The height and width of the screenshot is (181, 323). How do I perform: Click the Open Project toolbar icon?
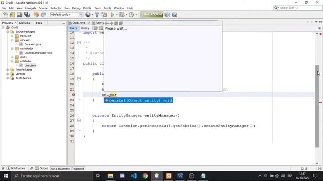pos(20,15)
